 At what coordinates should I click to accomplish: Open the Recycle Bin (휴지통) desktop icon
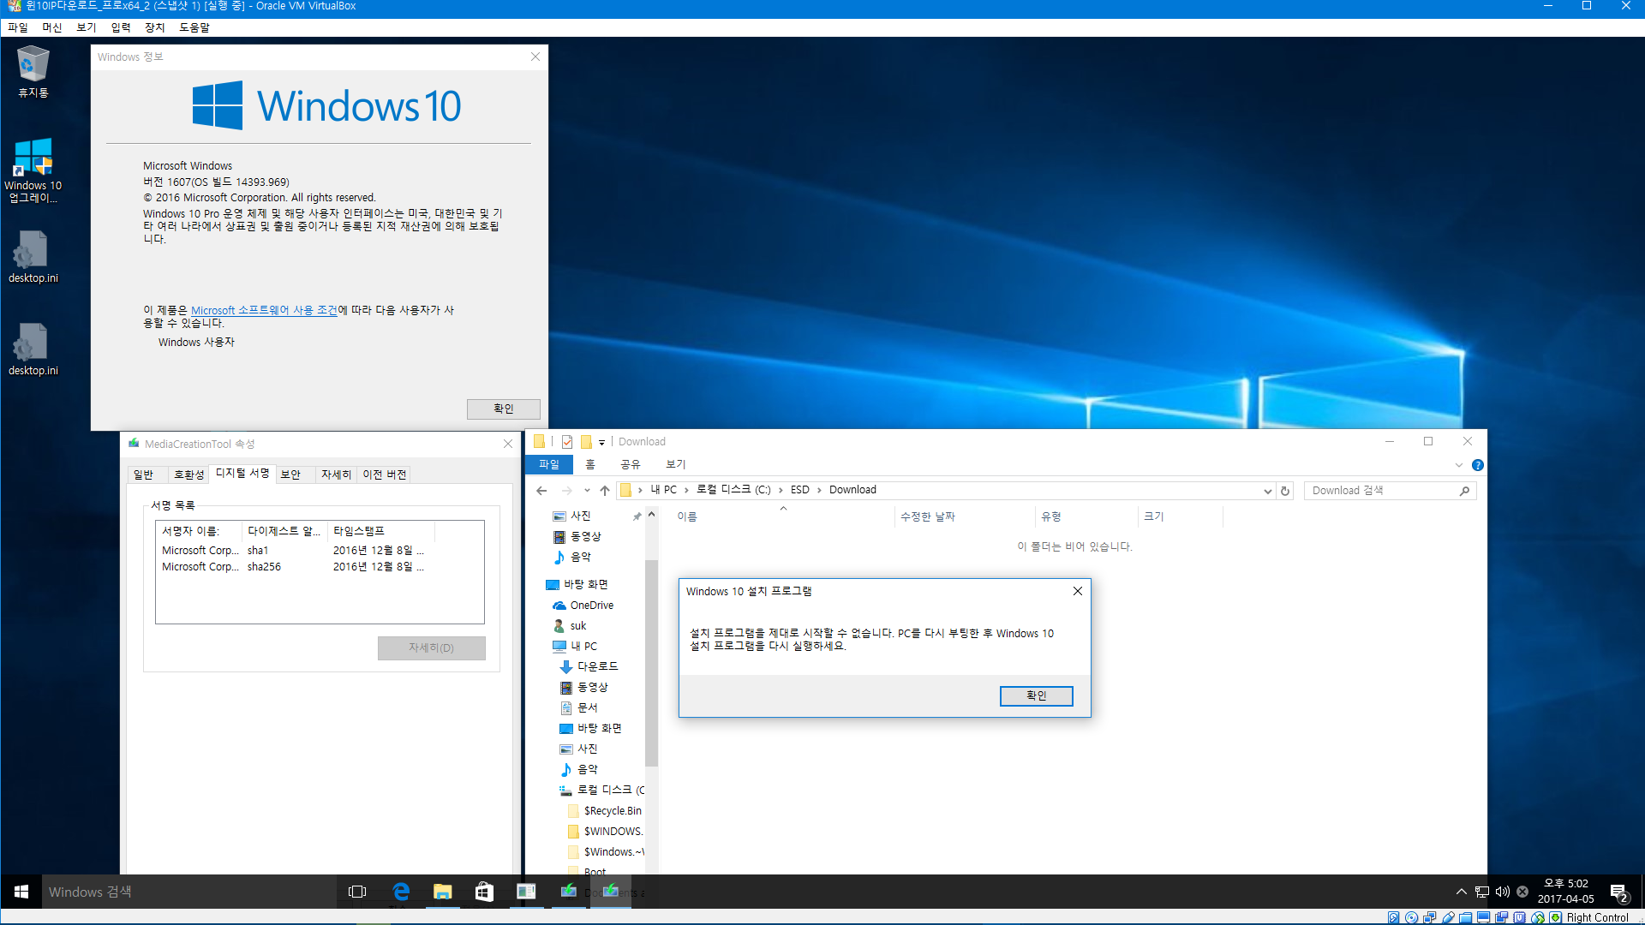point(33,73)
